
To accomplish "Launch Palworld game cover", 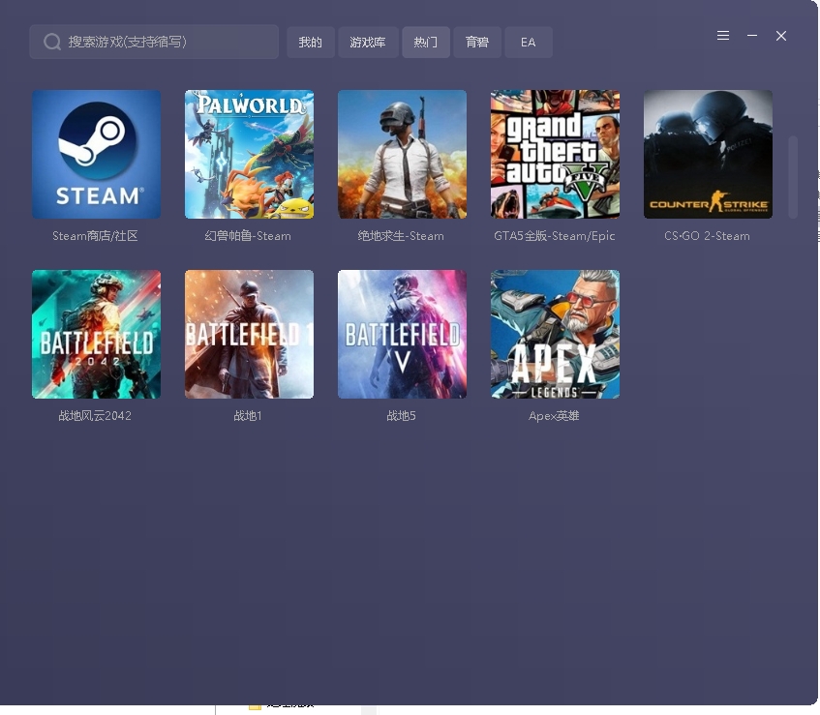I will tap(249, 154).
